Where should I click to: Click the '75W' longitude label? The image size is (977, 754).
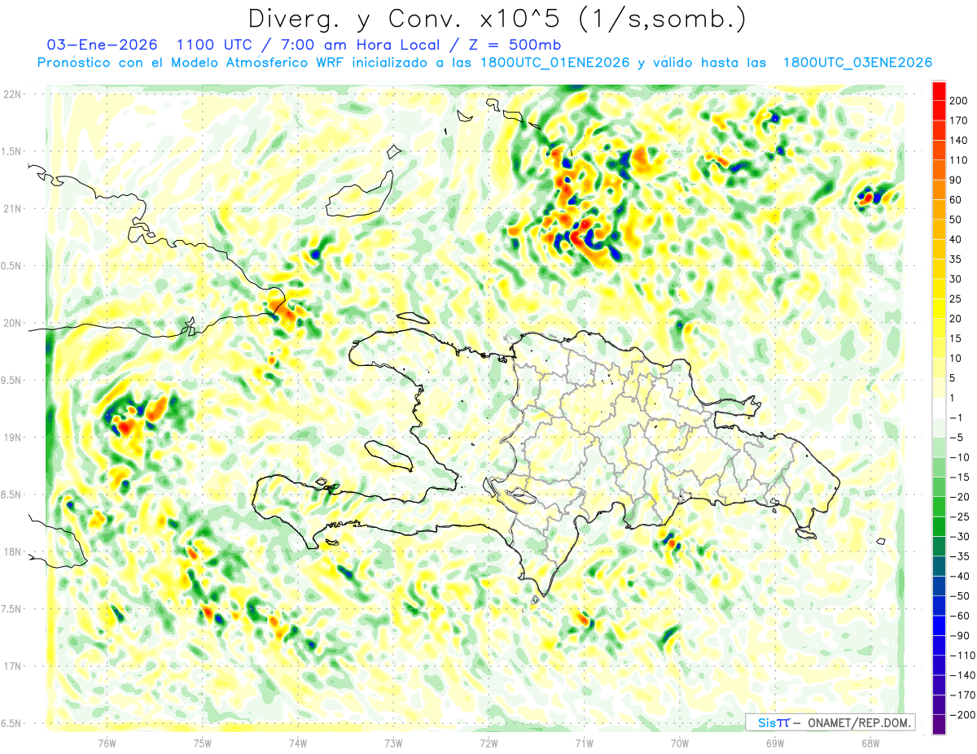click(x=203, y=743)
